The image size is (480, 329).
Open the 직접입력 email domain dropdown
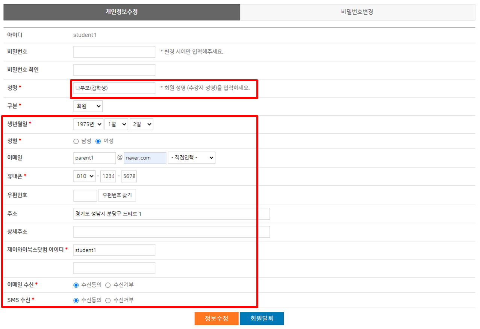coord(192,158)
